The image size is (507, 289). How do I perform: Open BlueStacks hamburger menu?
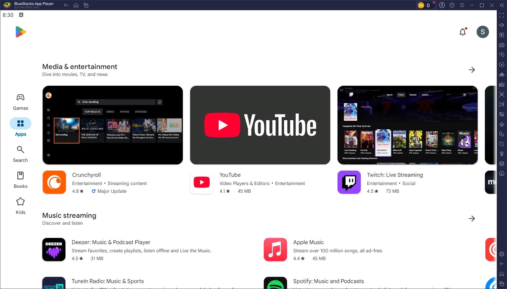(x=462, y=5)
